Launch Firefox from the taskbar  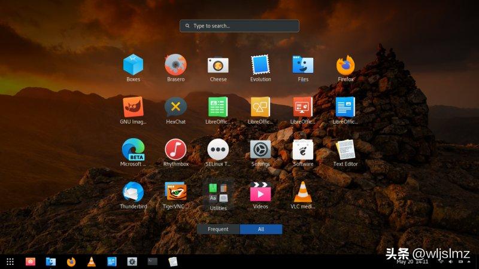point(71,262)
